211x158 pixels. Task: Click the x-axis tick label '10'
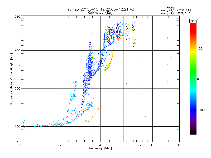(x=152, y=145)
